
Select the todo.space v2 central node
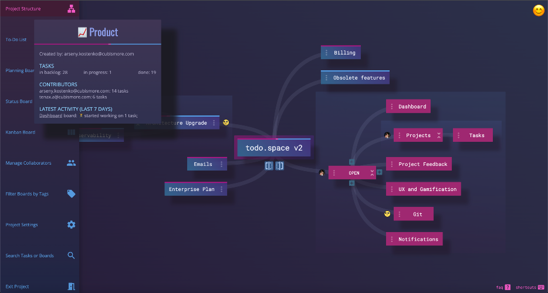(x=273, y=148)
